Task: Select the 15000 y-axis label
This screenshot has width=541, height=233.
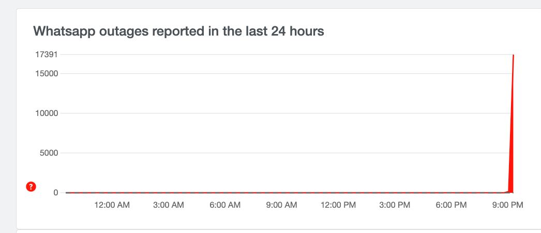Action: click(47, 73)
